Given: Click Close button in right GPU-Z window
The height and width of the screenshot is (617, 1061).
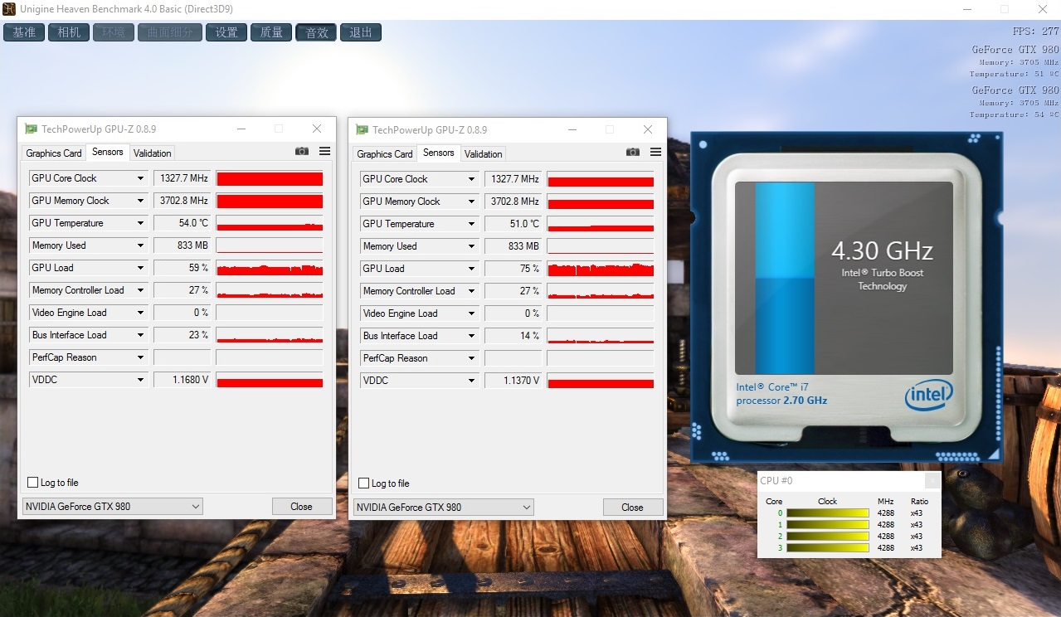Looking at the screenshot, I should (x=632, y=508).
